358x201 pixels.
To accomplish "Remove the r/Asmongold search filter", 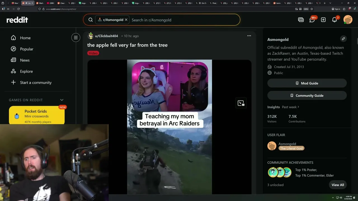I will point(126,20).
